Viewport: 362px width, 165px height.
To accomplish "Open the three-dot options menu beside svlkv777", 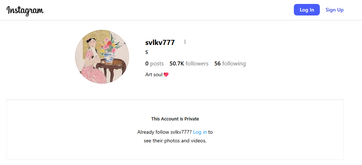I will [185, 42].
